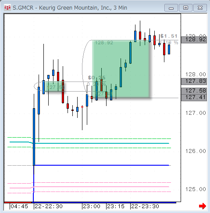Select the solid blue horizontal line
This screenshot has width=210, height=213.
102,165
